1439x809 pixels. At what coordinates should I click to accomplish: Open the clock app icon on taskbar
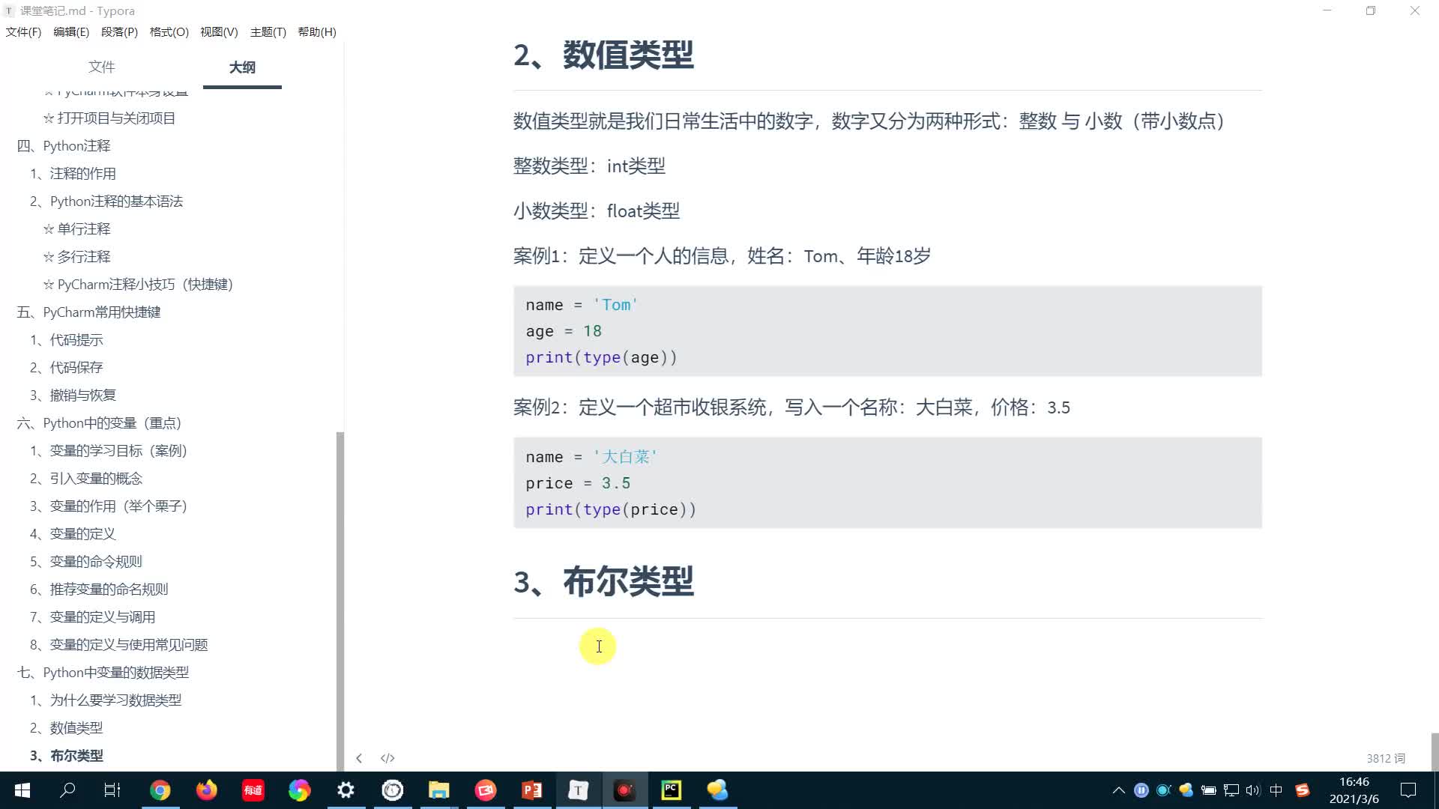click(393, 790)
